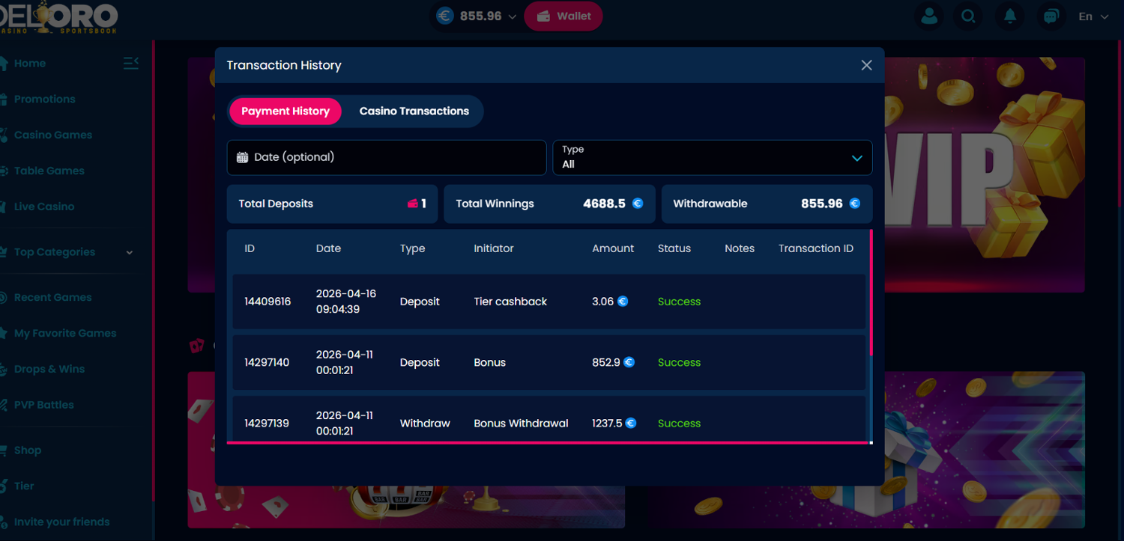Click the Type column header
Viewport: 1124px width, 541px height.
pyautogui.click(x=412, y=248)
